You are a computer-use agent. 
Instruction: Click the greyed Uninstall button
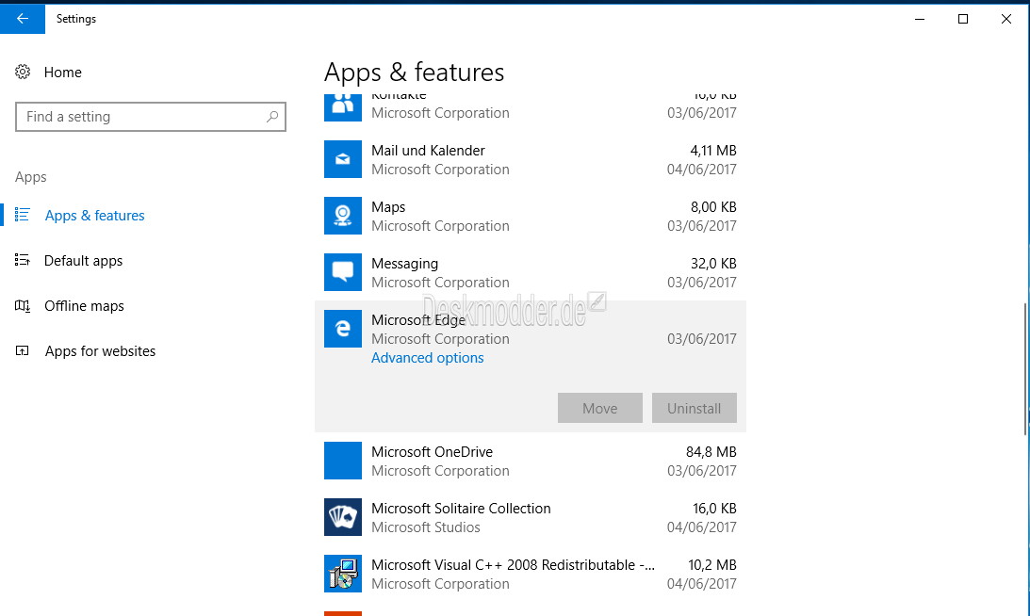coord(695,408)
